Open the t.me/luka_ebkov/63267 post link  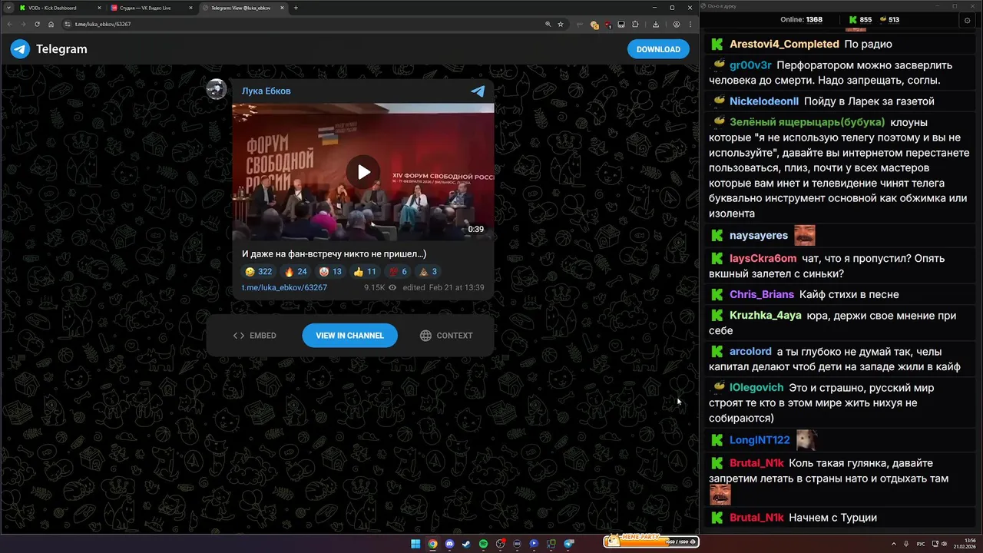284,287
